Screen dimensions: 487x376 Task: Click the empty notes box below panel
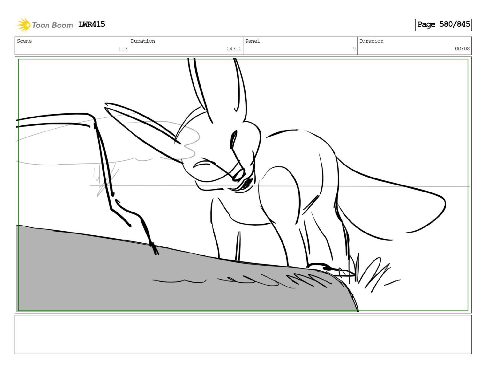[x=243, y=335]
